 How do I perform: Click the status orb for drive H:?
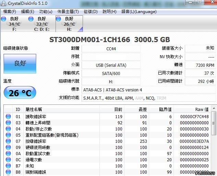click(58, 19)
